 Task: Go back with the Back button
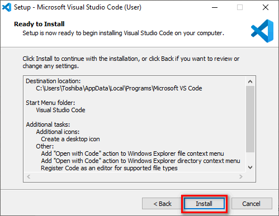pyautogui.click(x=162, y=204)
